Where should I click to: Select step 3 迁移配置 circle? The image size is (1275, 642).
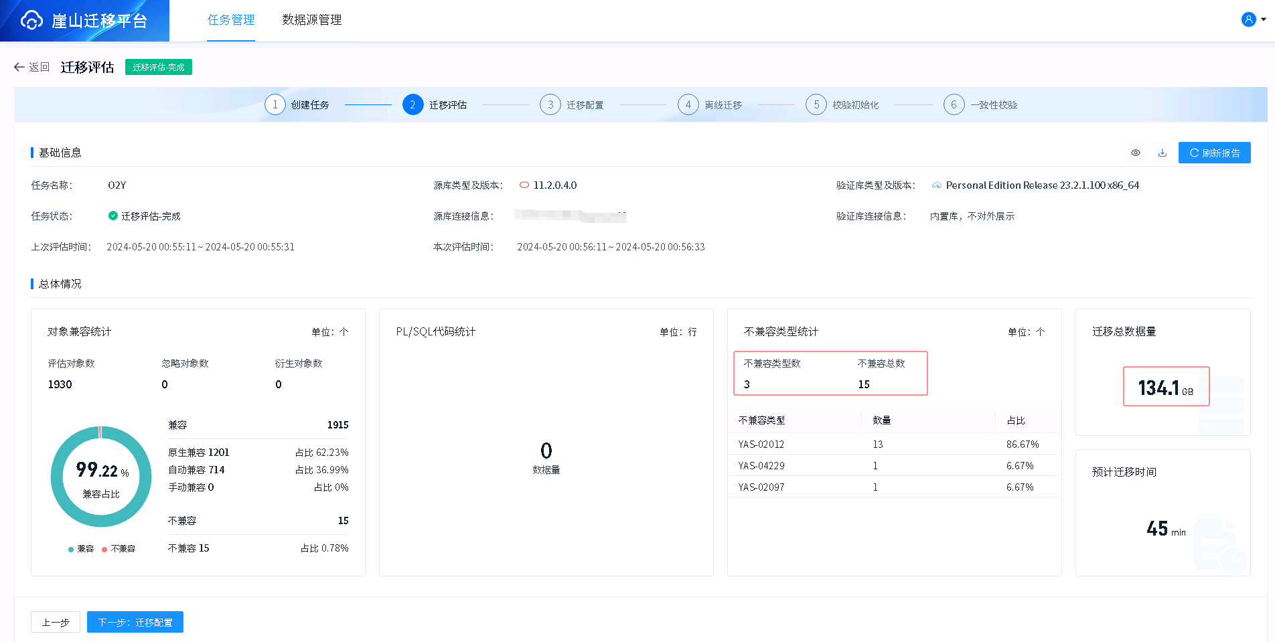click(x=550, y=104)
